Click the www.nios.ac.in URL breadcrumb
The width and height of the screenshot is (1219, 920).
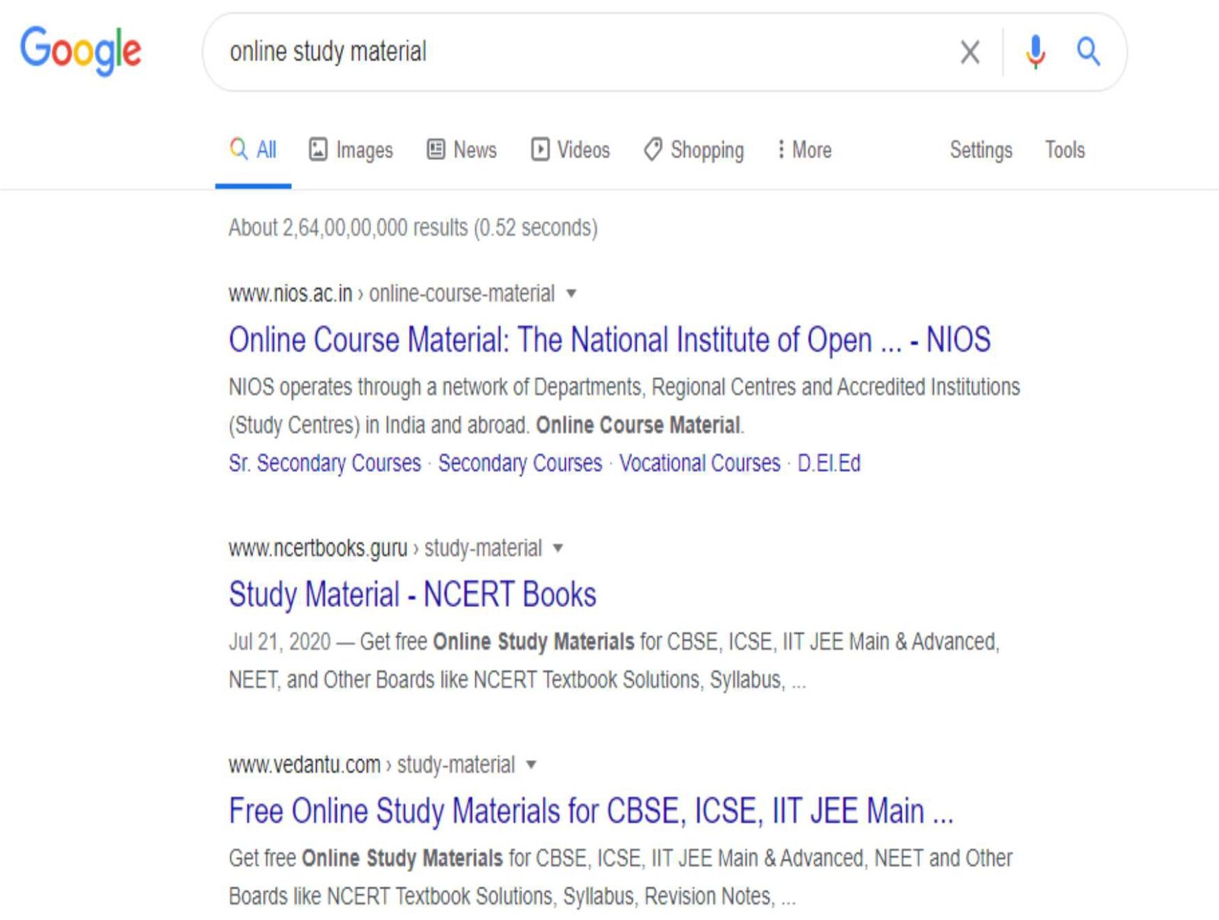pos(392,294)
